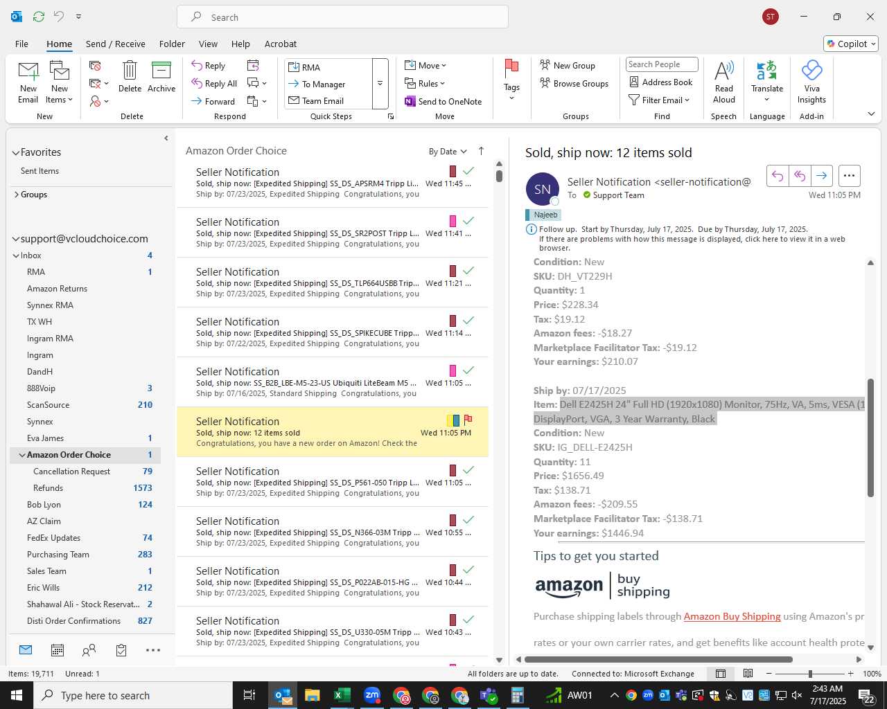Collapse the Favorites section
887x709 pixels.
click(x=15, y=152)
